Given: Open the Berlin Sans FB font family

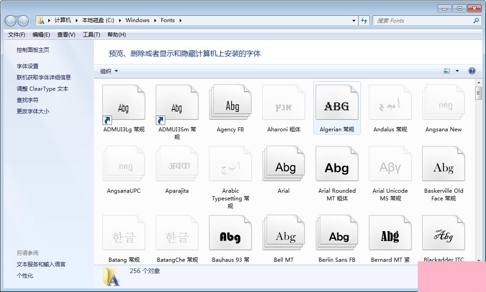Looking at the screenshot, I should pyautogui.click(x=337, y=233).
